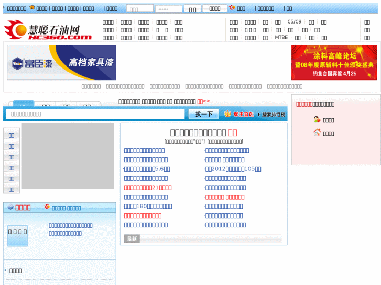Select the highlighted blue tab above the search box
Image resolution: width=381 pixels, height=285 pixels.
[24, 104]
